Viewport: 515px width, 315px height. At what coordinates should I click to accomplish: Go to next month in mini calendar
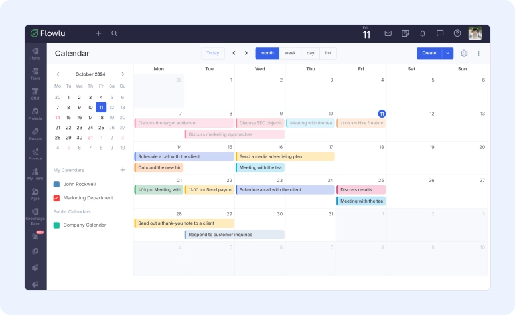123,74
